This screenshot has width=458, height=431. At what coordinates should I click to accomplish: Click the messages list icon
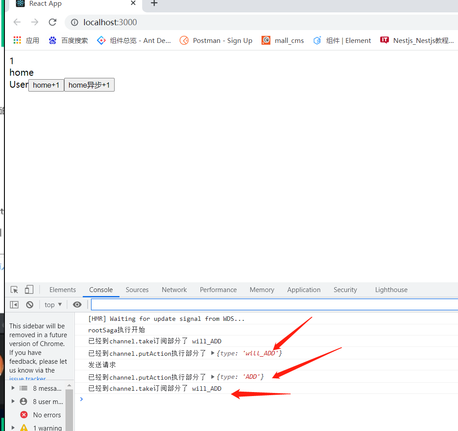pyautogui.click(x=23, y=388)
